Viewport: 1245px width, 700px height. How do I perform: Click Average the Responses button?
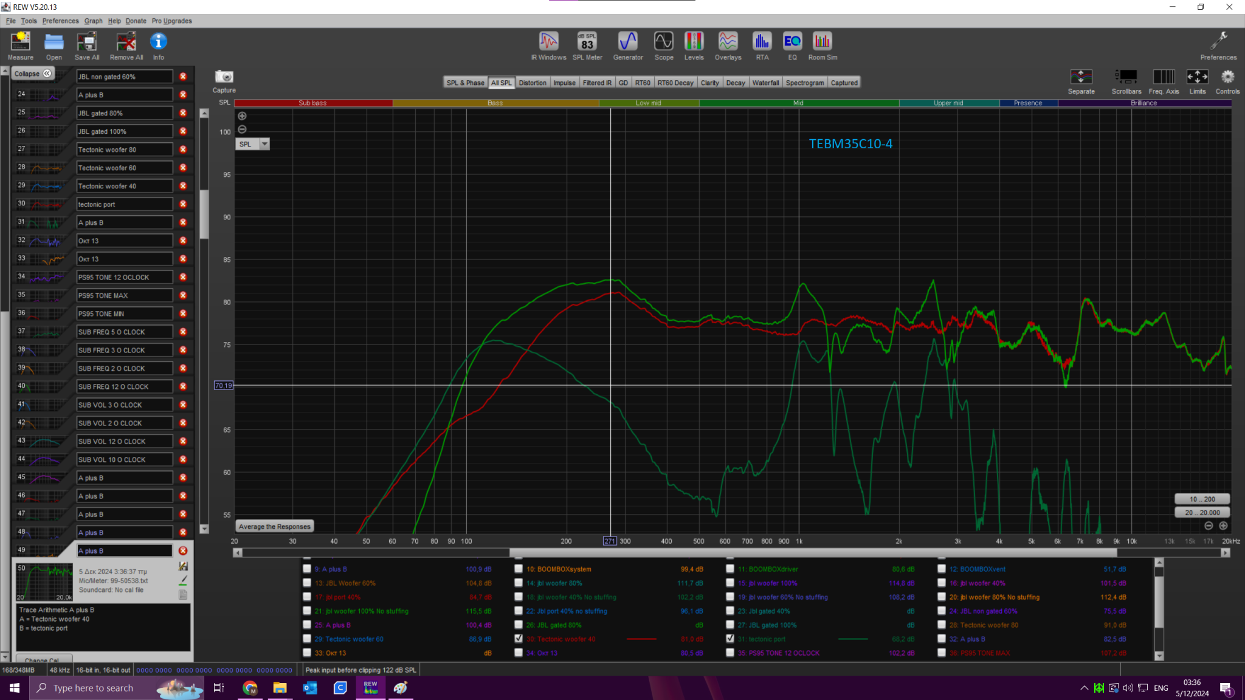coord(275,527)
